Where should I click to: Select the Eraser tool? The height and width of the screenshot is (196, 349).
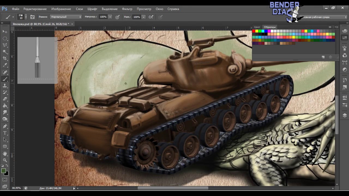(5, 99)
